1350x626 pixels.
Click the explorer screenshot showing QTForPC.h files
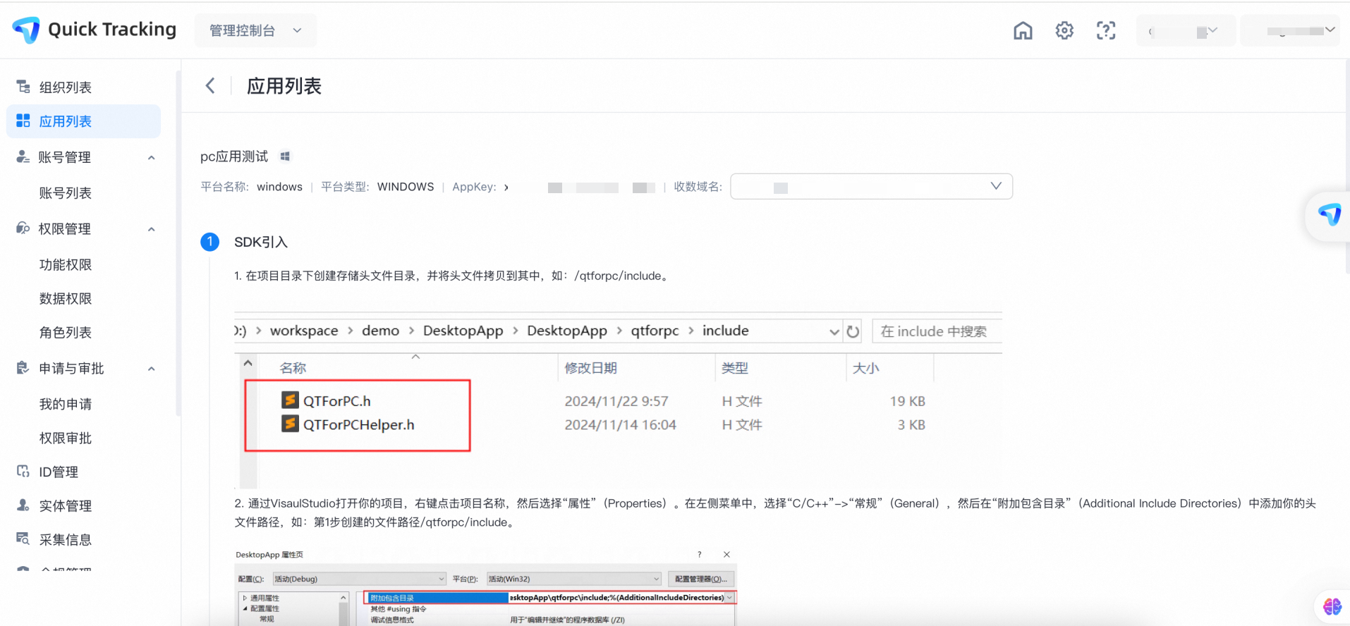(618, 400)
